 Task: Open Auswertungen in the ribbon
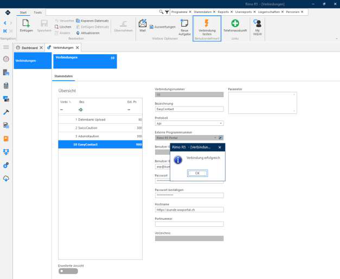[x=163, y=27]
